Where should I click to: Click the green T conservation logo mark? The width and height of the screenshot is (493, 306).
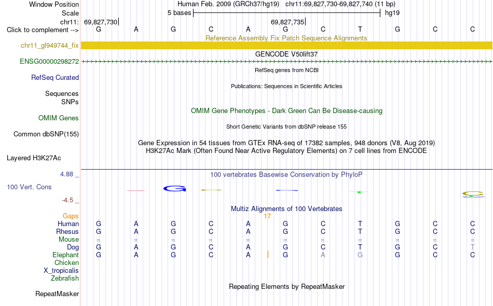point(359,192)
